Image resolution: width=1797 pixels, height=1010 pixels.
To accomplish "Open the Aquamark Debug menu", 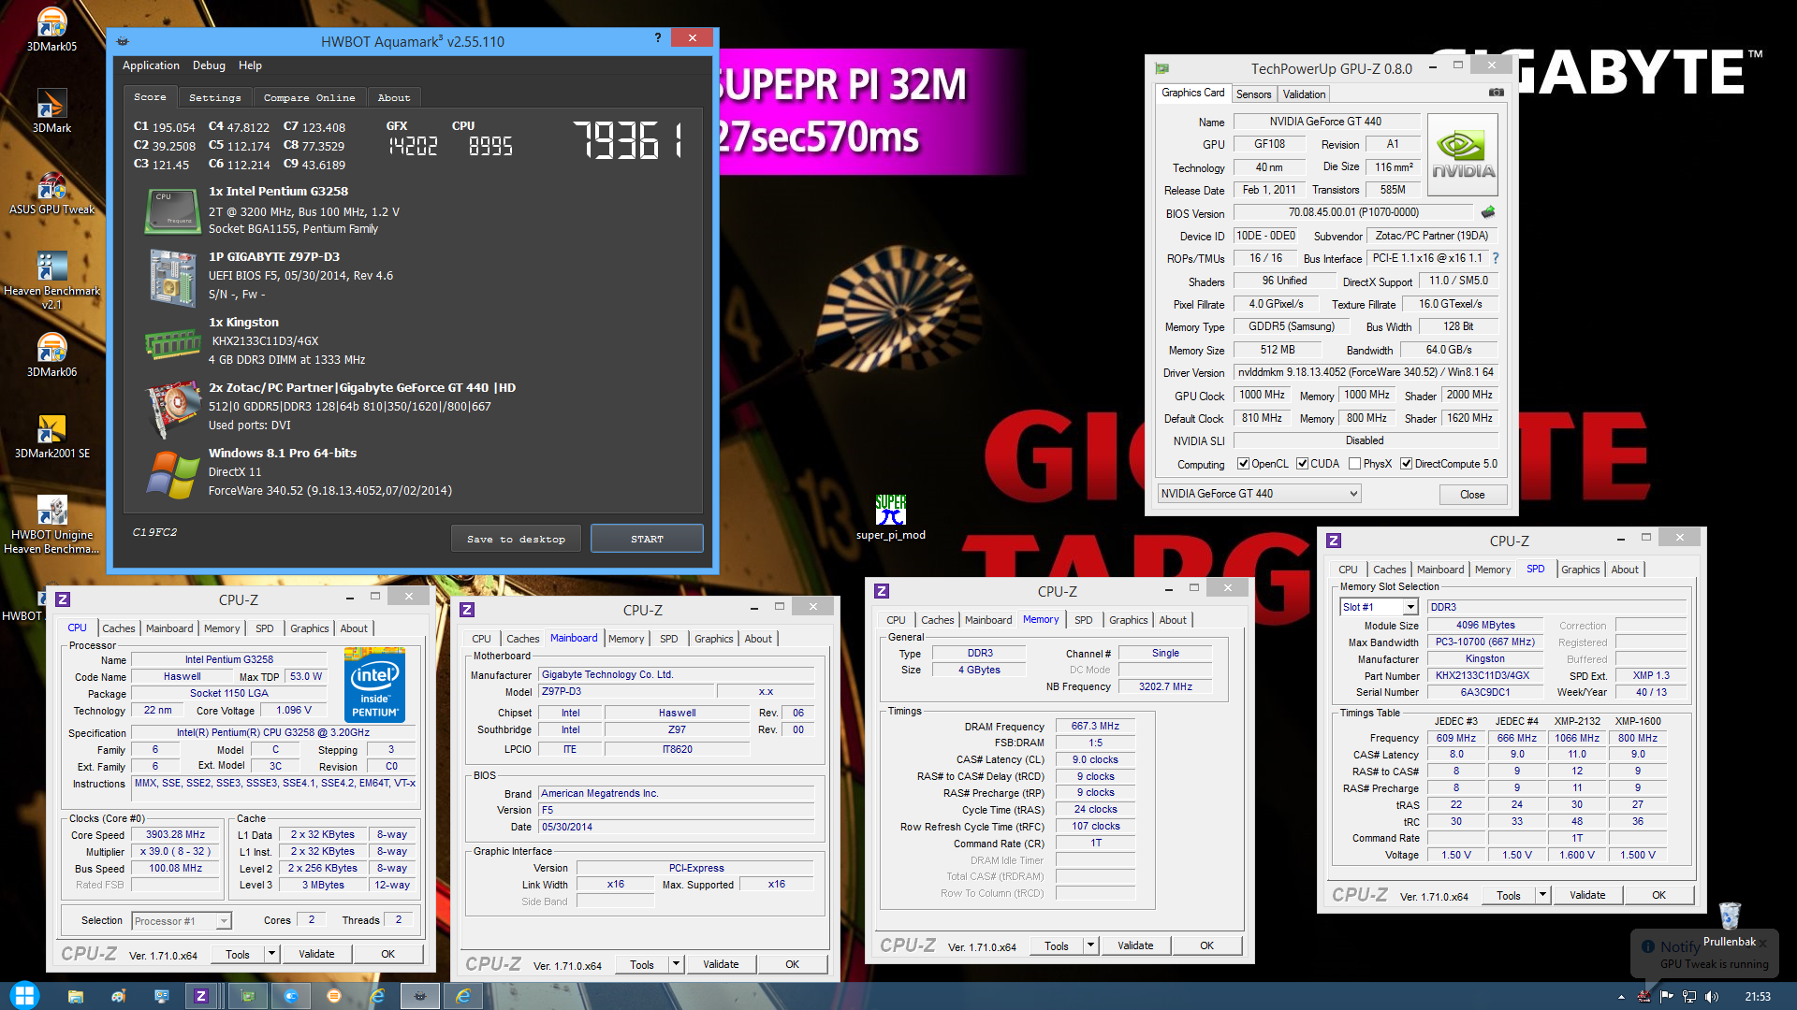I will point(209,65).
